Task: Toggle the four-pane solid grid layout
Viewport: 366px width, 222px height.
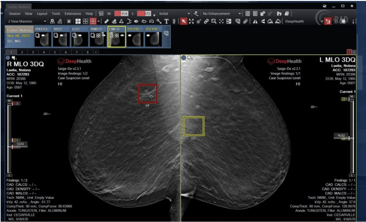Action: (78, 21)
